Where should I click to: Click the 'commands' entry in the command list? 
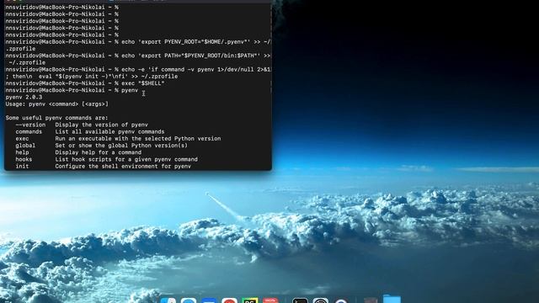pos(29,131)
